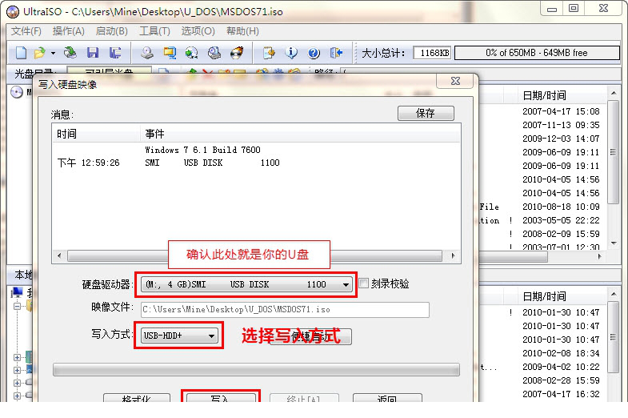Select row dated 2007-11-13 09:35
The image size is (628, 418).
click(561, 125)
